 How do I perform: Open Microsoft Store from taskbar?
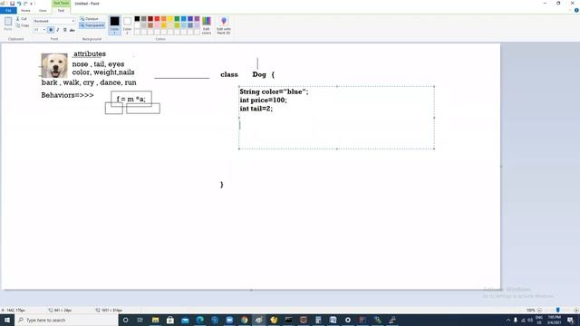[x=170, y=320]
